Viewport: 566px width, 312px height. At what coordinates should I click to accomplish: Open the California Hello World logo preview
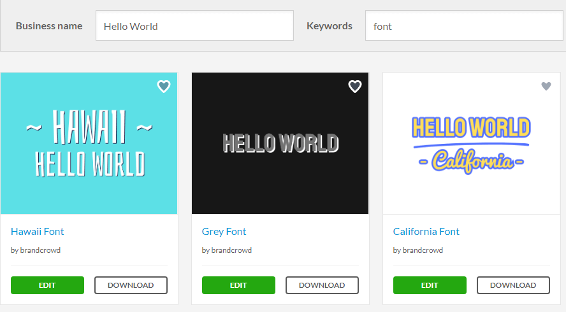click(471, 143)
